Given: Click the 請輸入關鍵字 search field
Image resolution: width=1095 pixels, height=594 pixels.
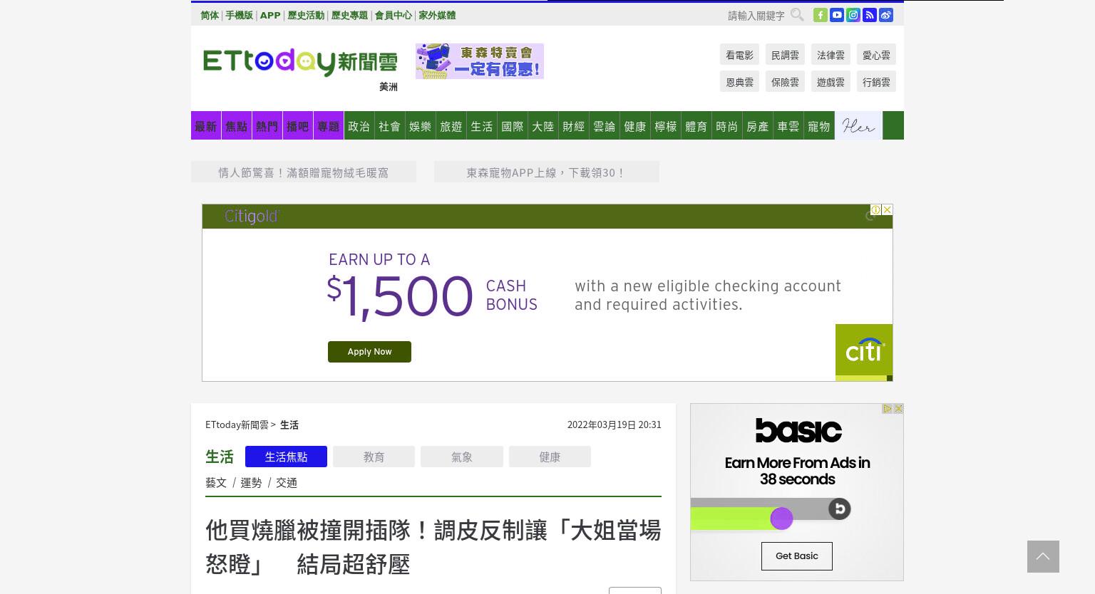Looking at the screenshot, I should pos(756,15).
